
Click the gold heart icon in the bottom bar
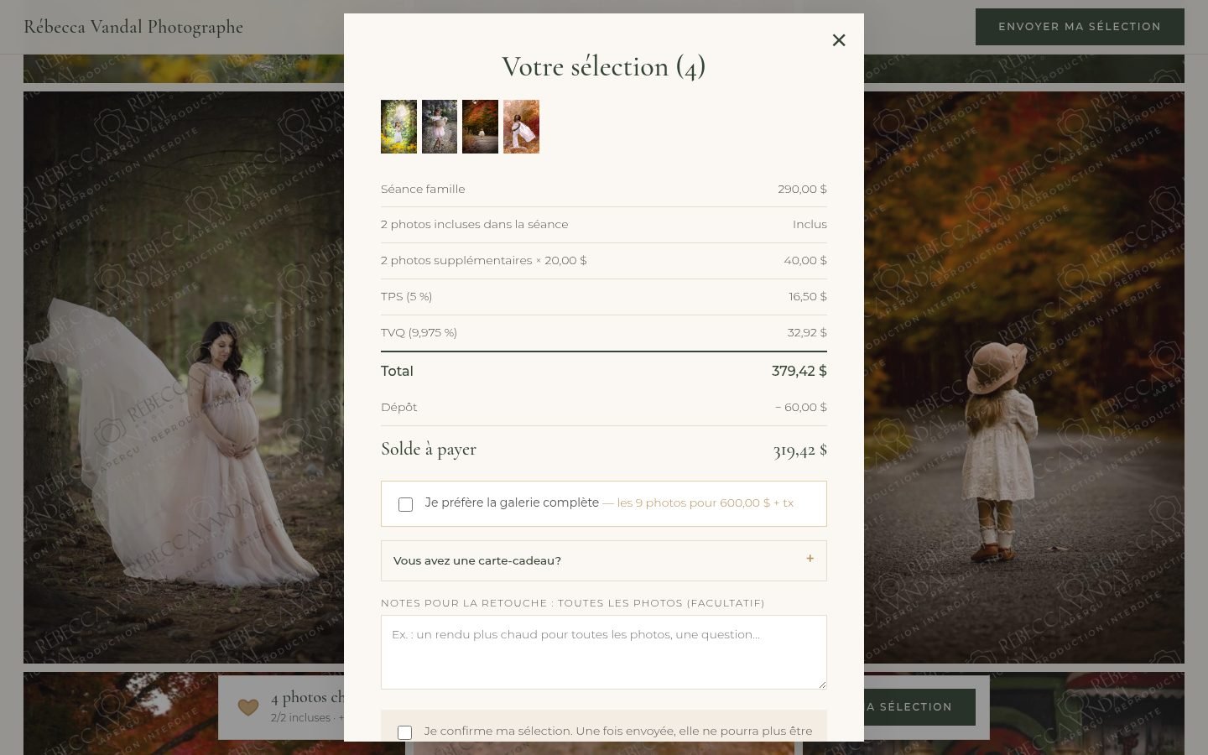pyautogui.click(x=248, y=707)
